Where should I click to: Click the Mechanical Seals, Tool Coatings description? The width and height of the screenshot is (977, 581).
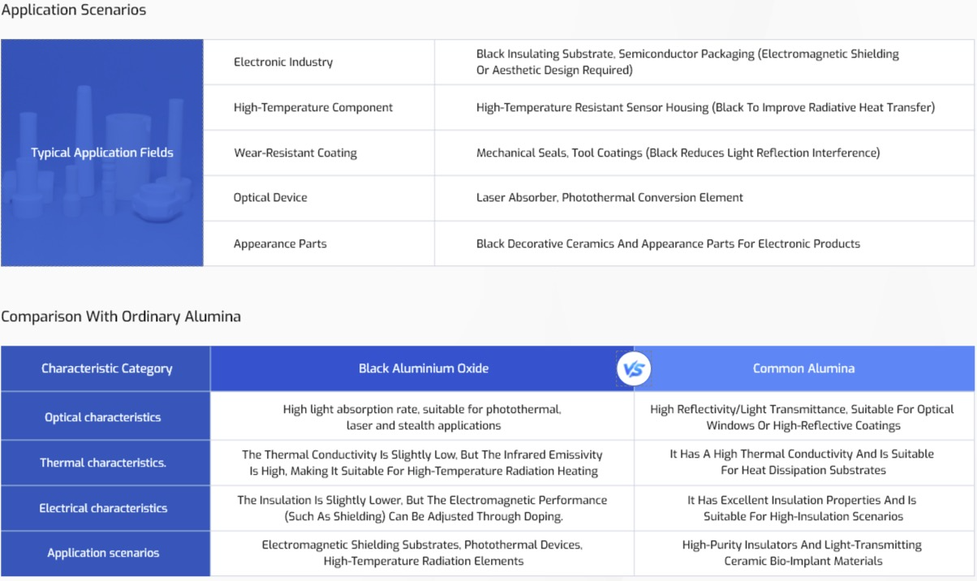(x=678, y=153)
